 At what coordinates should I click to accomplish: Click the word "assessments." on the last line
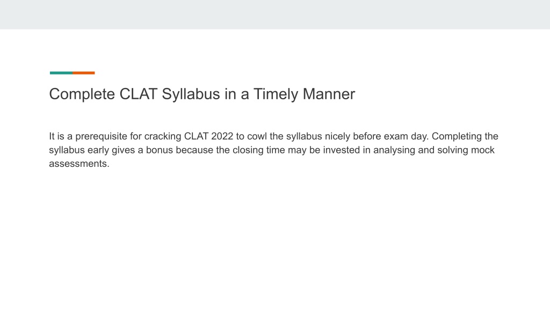coord(79,164)
